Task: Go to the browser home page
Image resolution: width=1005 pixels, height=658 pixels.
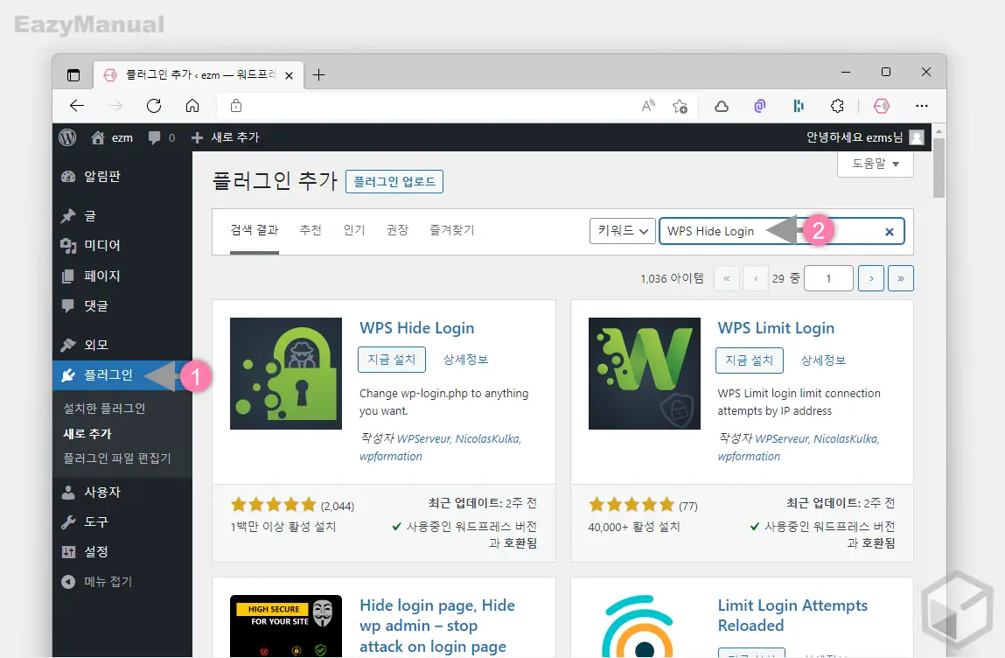Action: coord(192,106)
